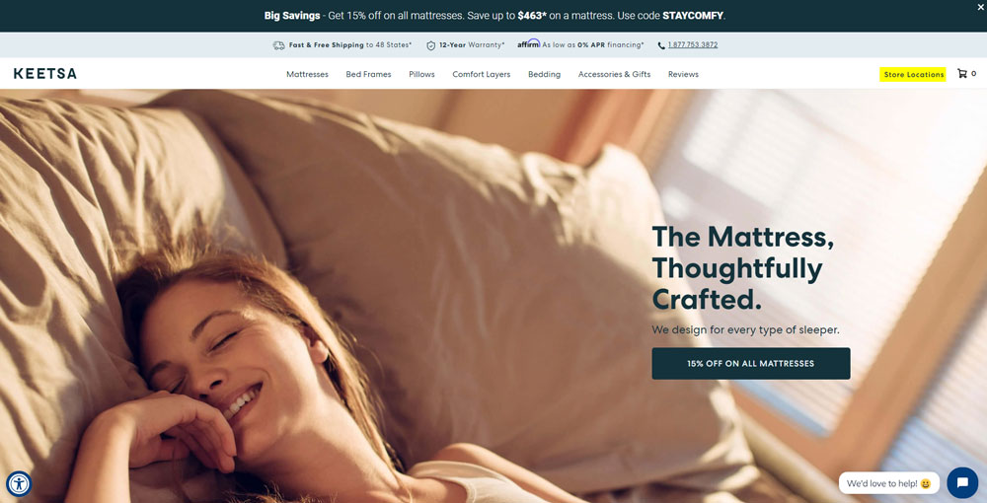Click the 15% Off On All Mattresses button
This screenshot has height=503, width=987.
751,363
